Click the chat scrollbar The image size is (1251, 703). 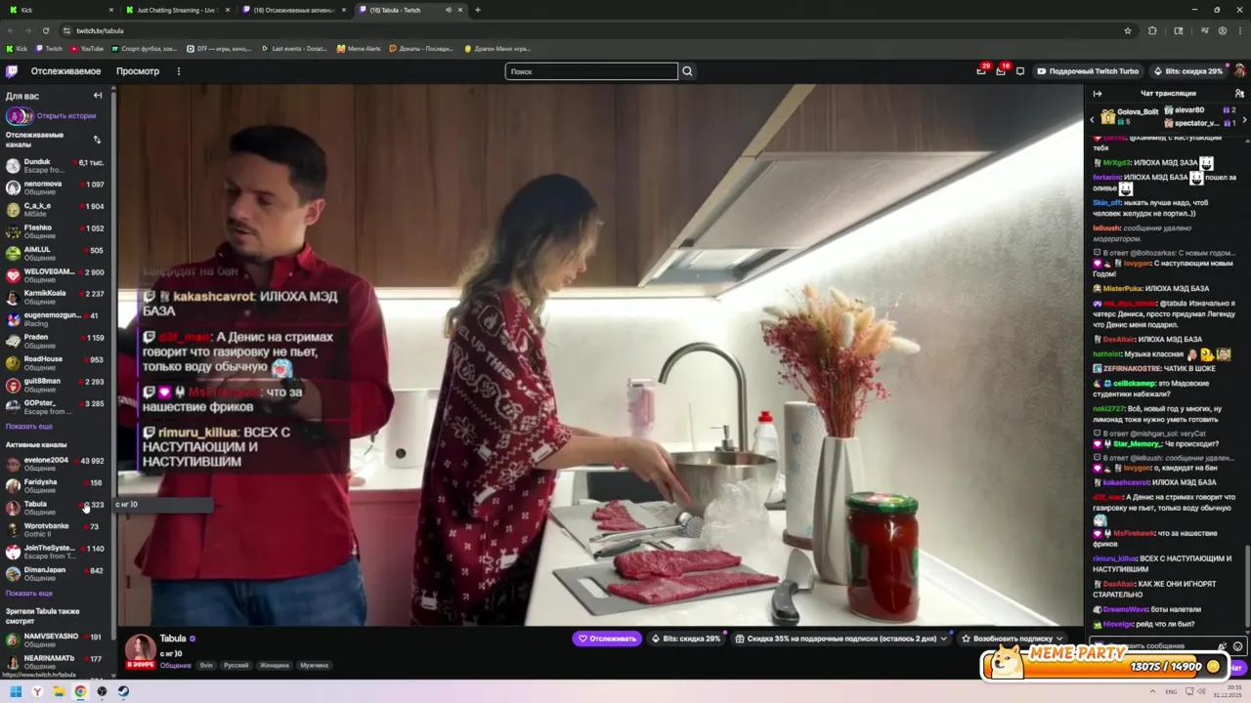pos(1247,586)
